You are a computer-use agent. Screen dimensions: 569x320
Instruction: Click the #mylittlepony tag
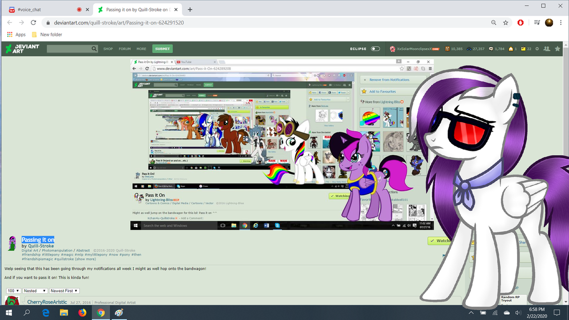tap(96, 255)
